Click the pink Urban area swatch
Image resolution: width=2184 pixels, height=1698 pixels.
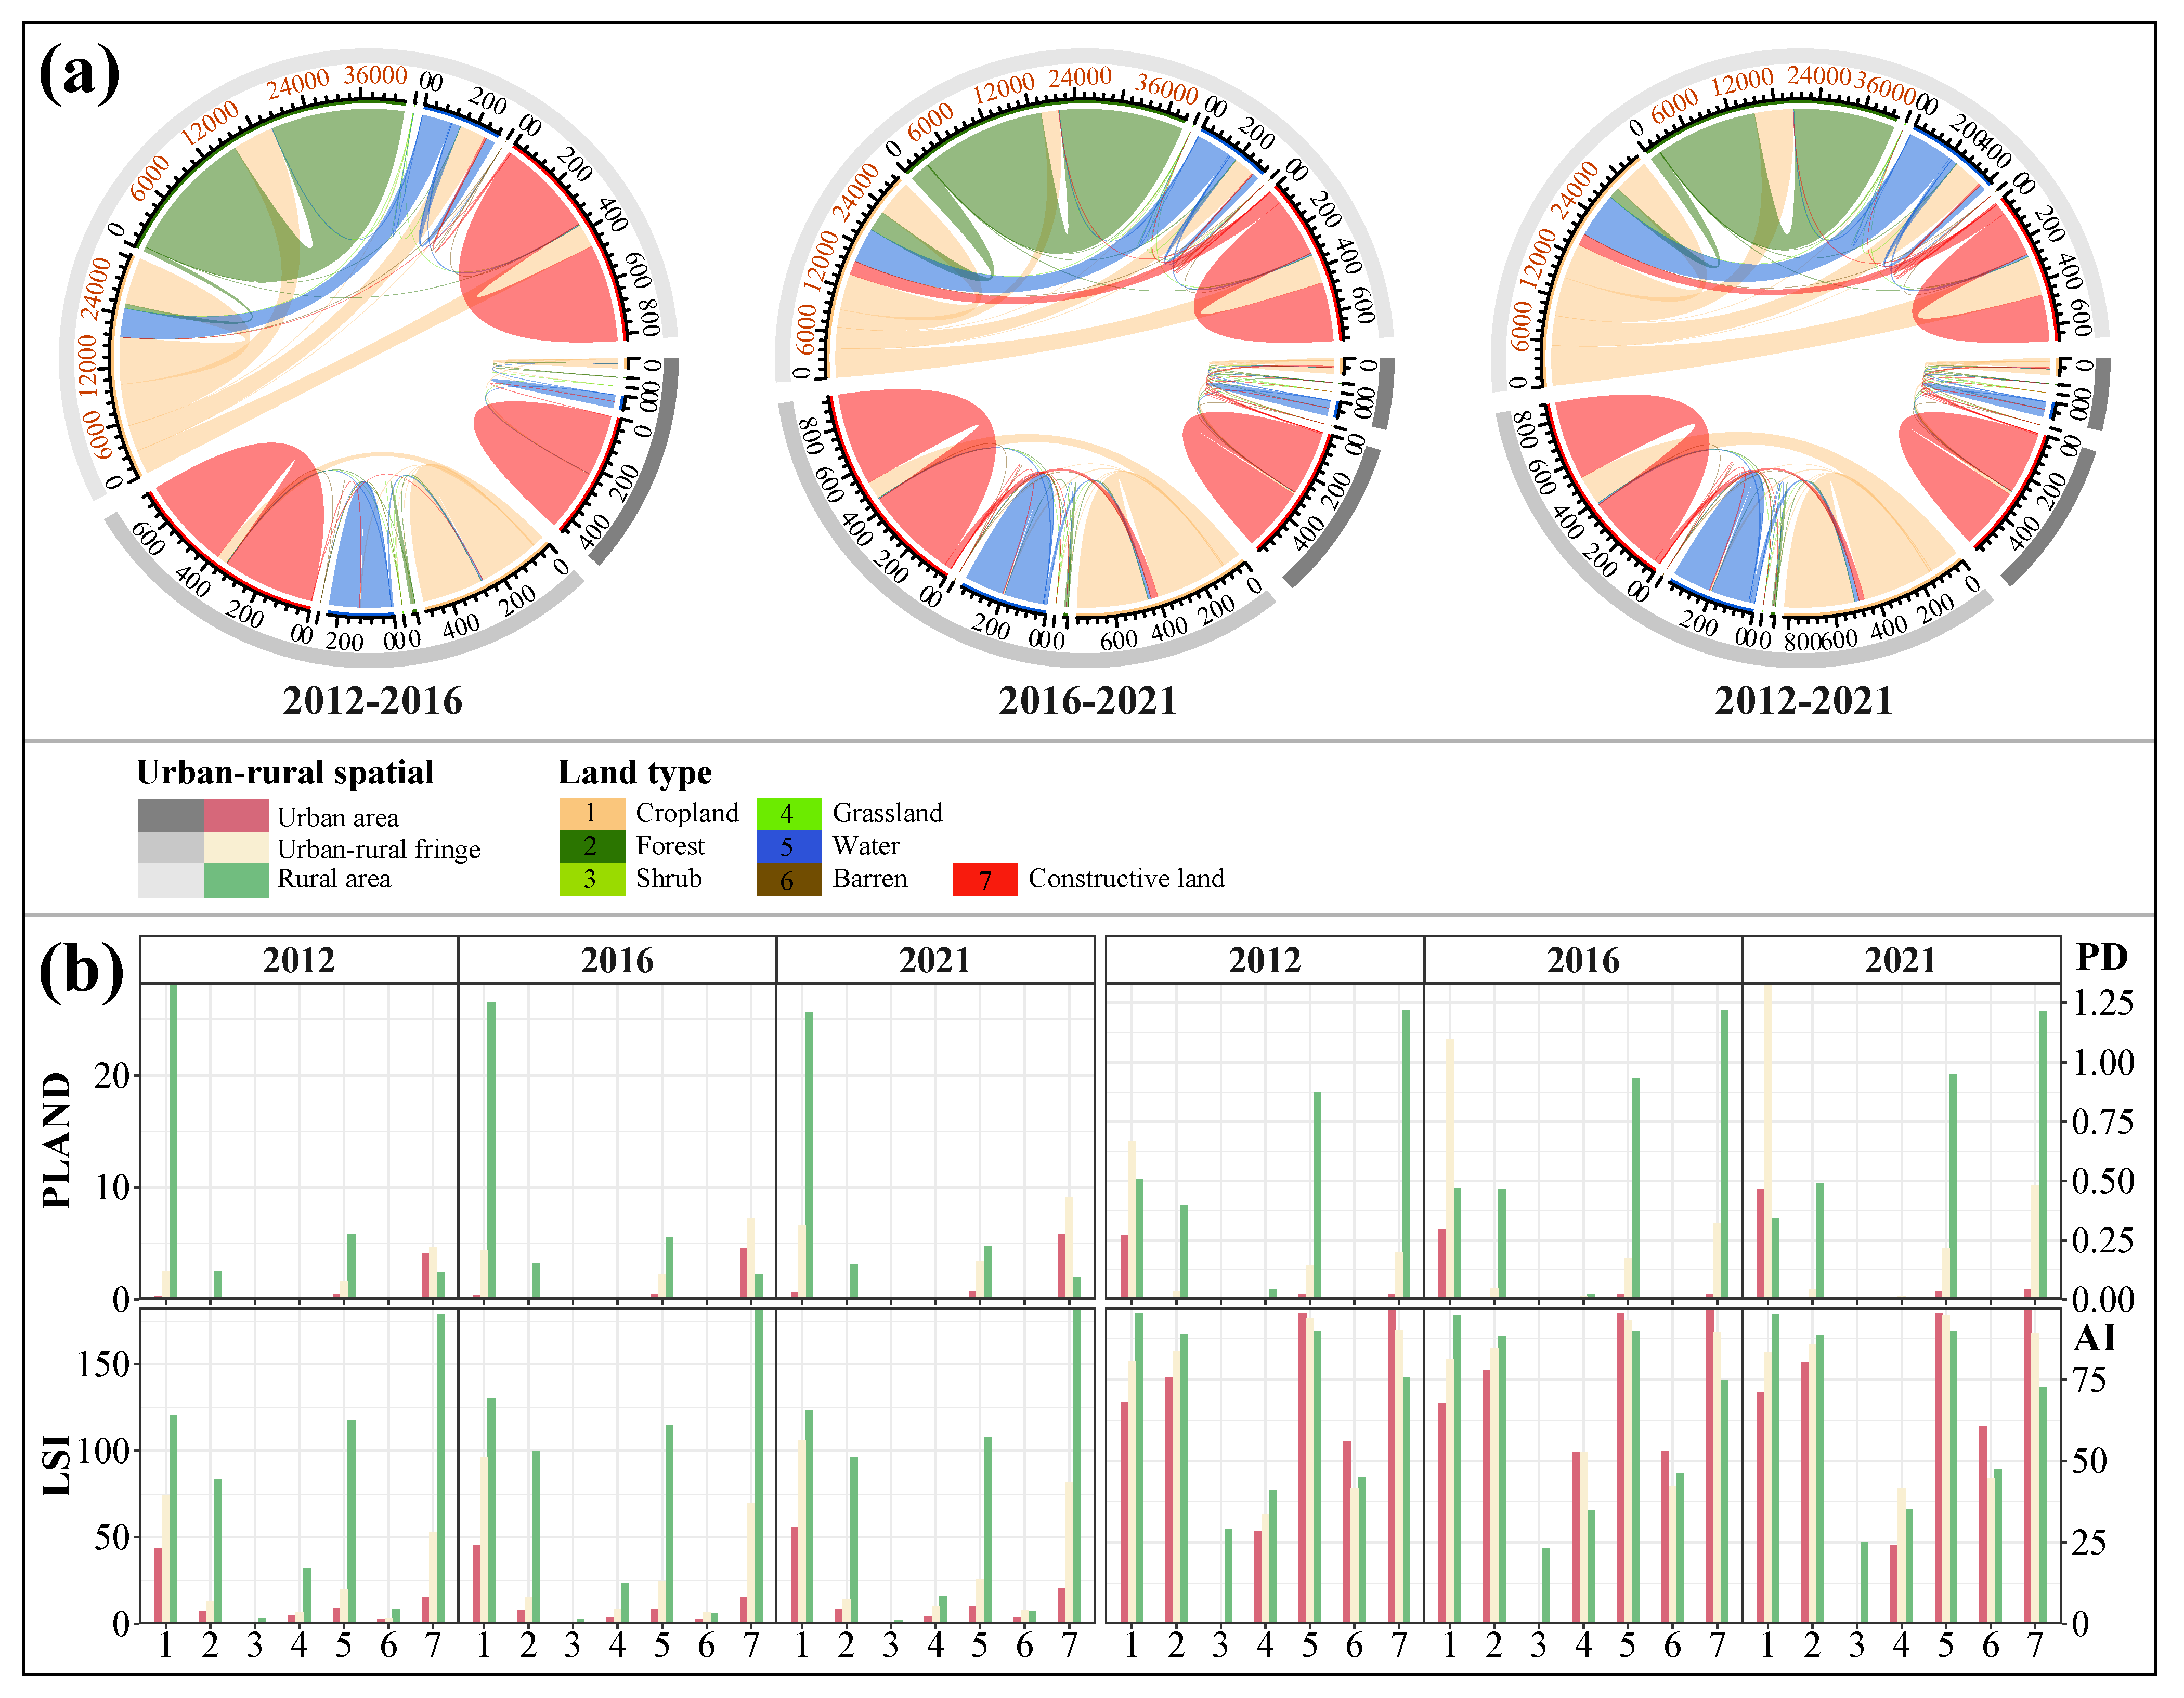pyautogui.click(x=236, y=815)
